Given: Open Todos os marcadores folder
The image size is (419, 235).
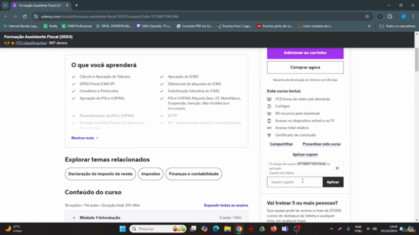Looking at the screenshot, I should click(x=397, y=26).
